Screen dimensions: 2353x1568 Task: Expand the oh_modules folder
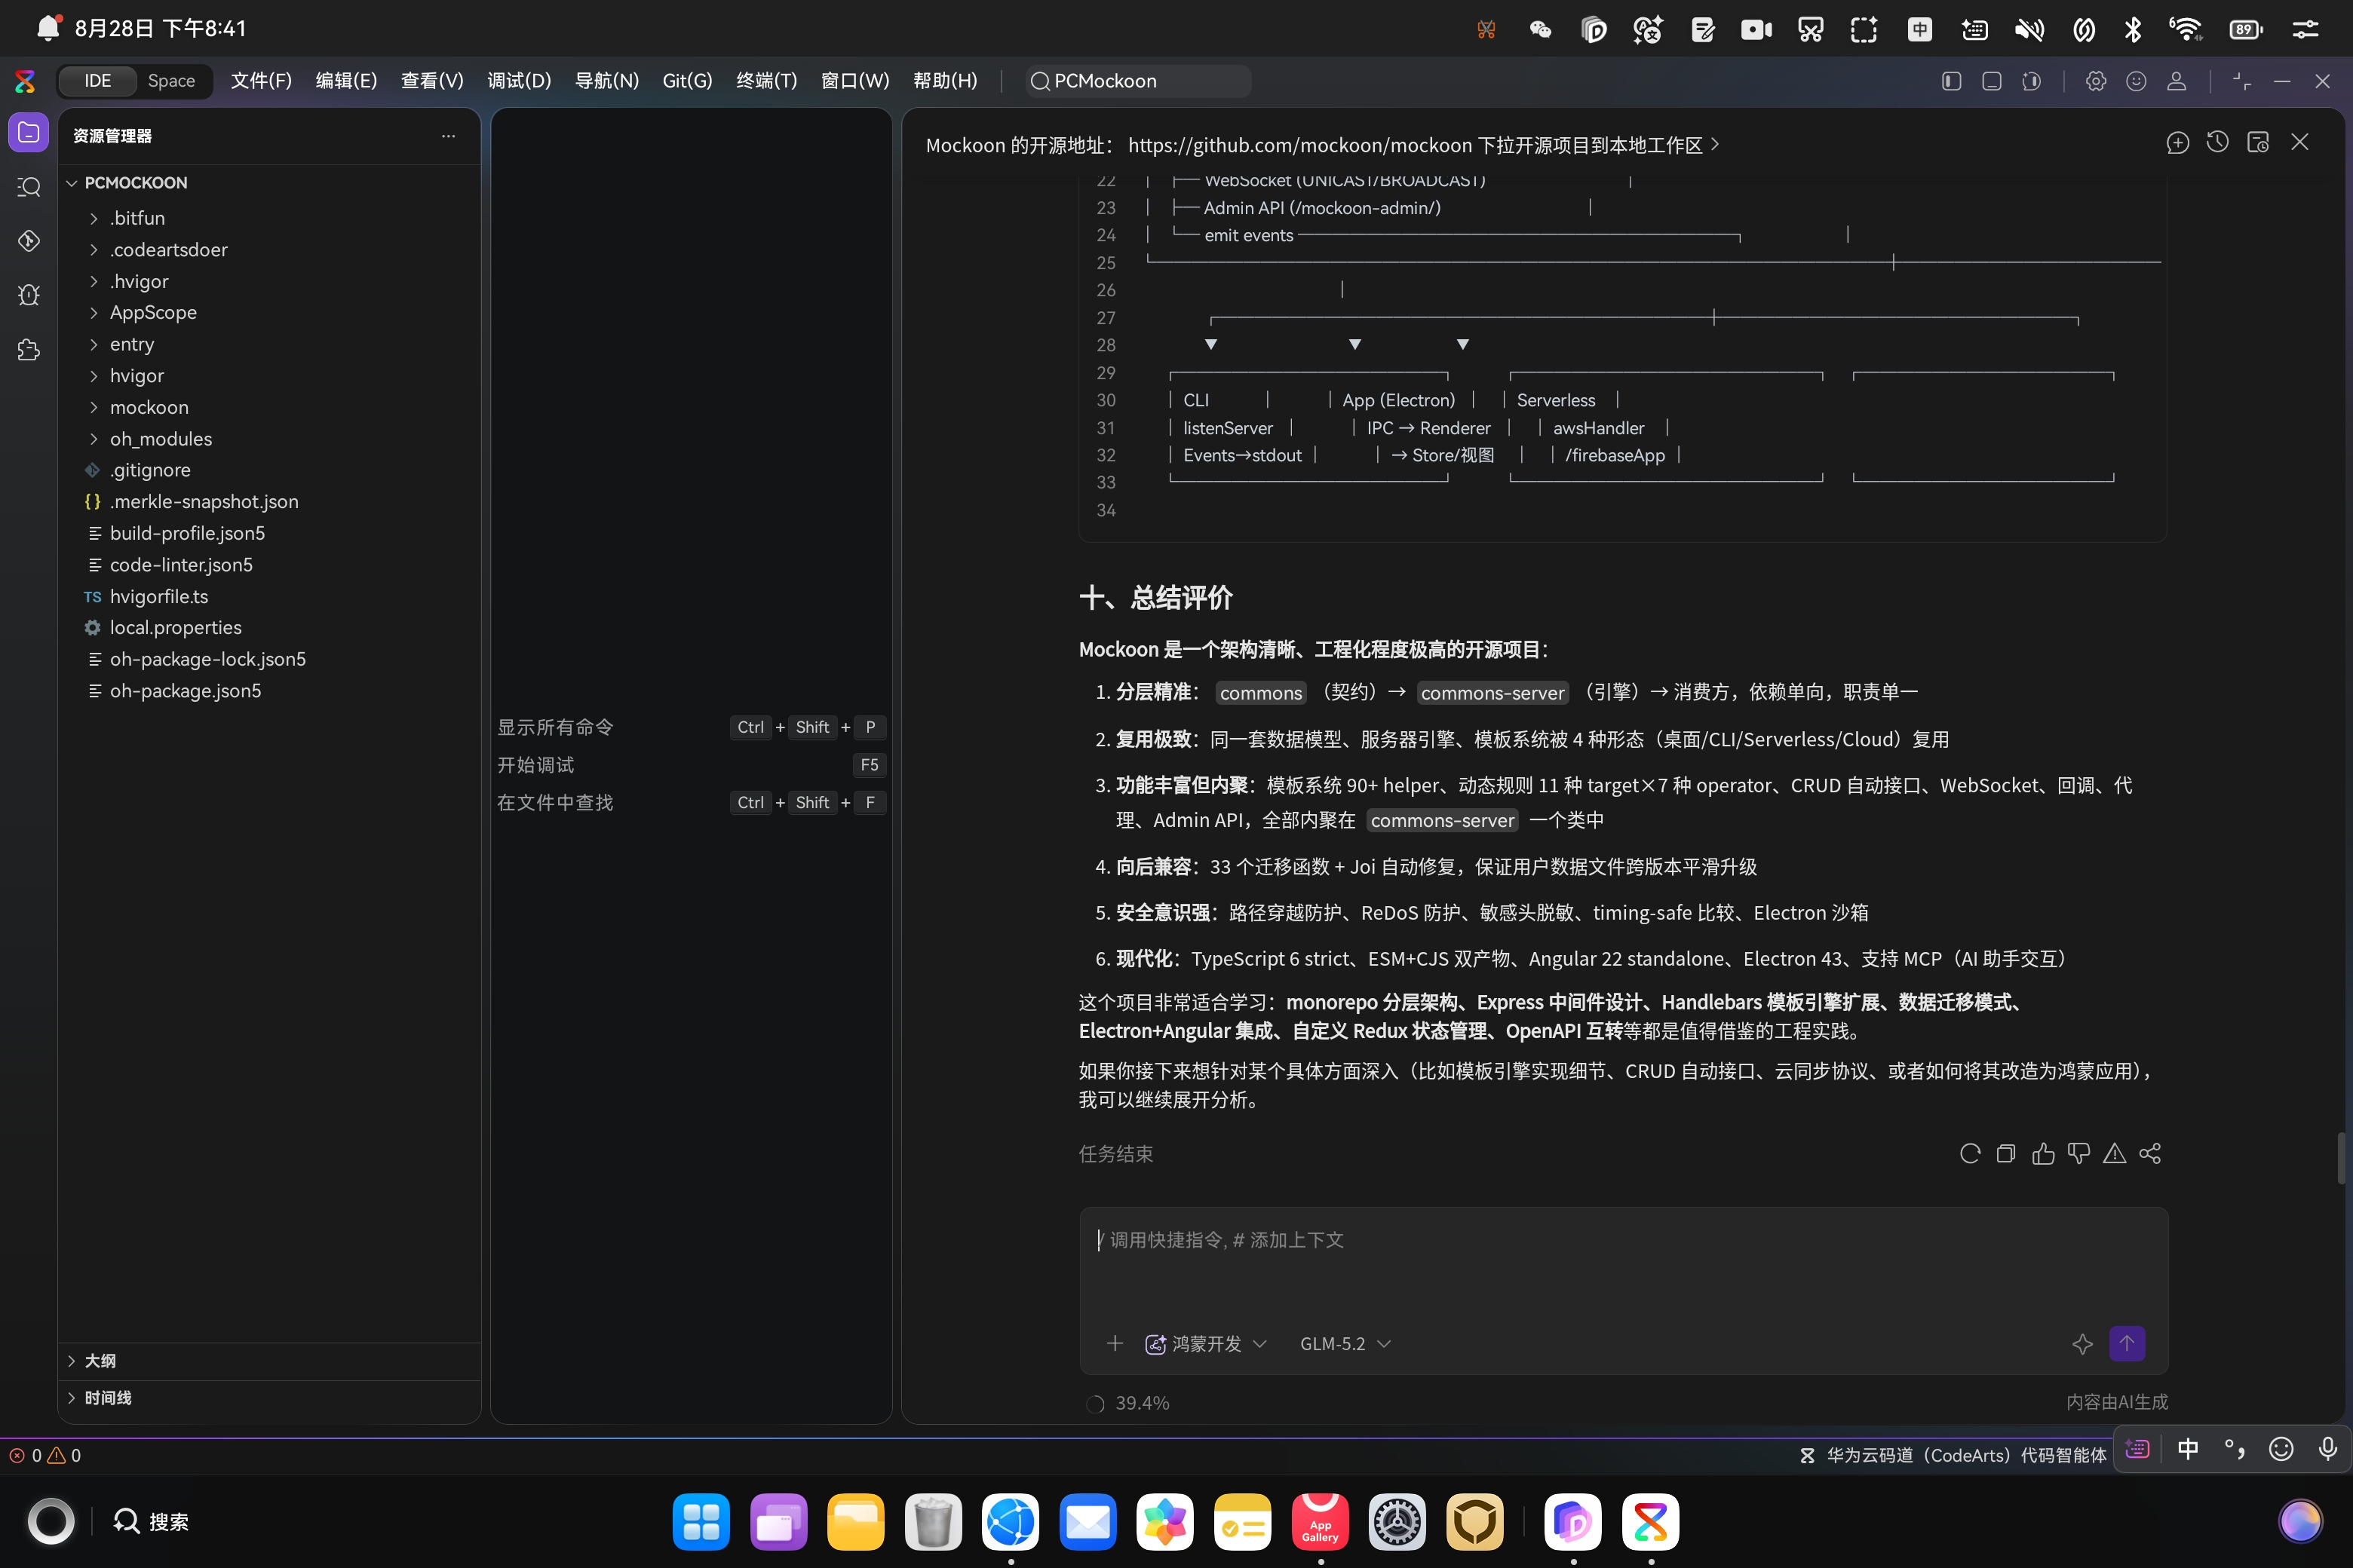(x=160, y=439)
